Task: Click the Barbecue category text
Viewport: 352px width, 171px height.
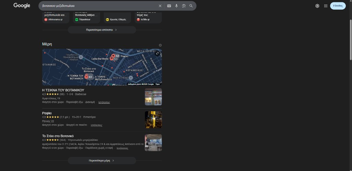Action: (x=80, y=94)
